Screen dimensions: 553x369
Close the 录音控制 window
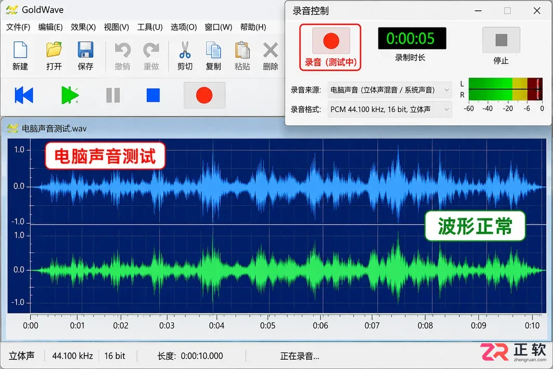[537, 11]
